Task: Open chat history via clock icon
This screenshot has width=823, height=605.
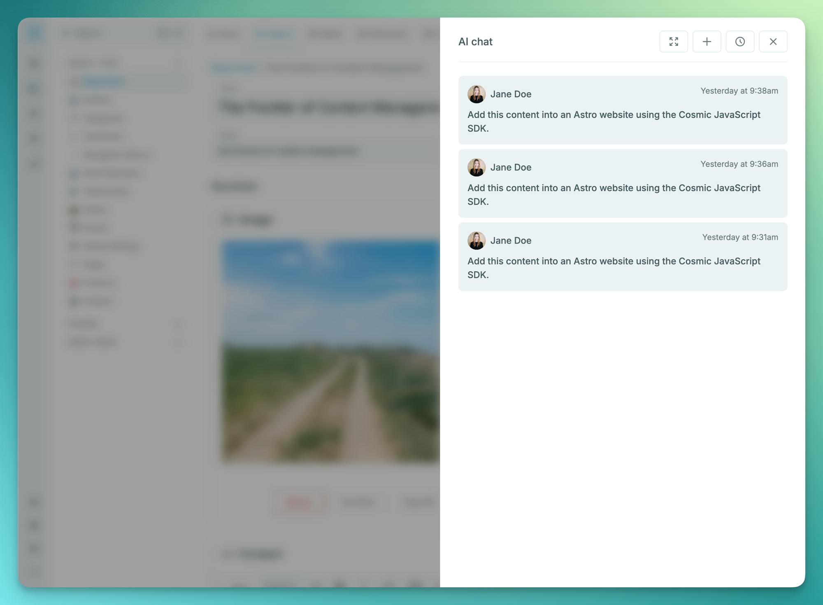Action: pyautogui.click(x=740, y=42)
